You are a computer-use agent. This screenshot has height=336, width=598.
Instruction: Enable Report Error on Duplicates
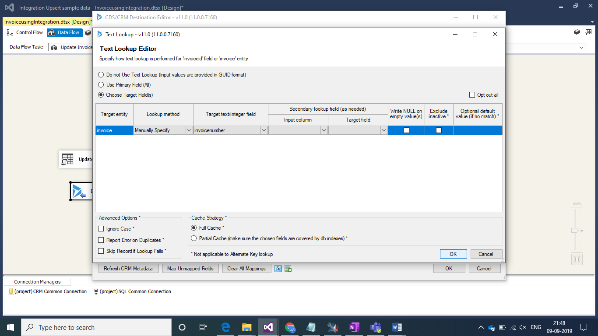point(101,240)
